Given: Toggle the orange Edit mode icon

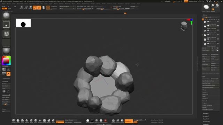Looking at the screenshot, I should [34, 8].
